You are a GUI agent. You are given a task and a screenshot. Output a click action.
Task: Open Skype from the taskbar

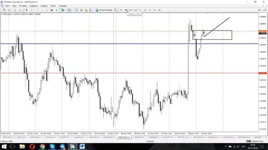(52, 146)
